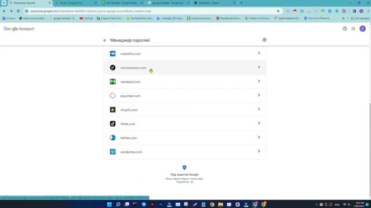This screenshot has height=208, width=371.
Task: Open the tiktok.com password entry
Action: pos(184,124)
